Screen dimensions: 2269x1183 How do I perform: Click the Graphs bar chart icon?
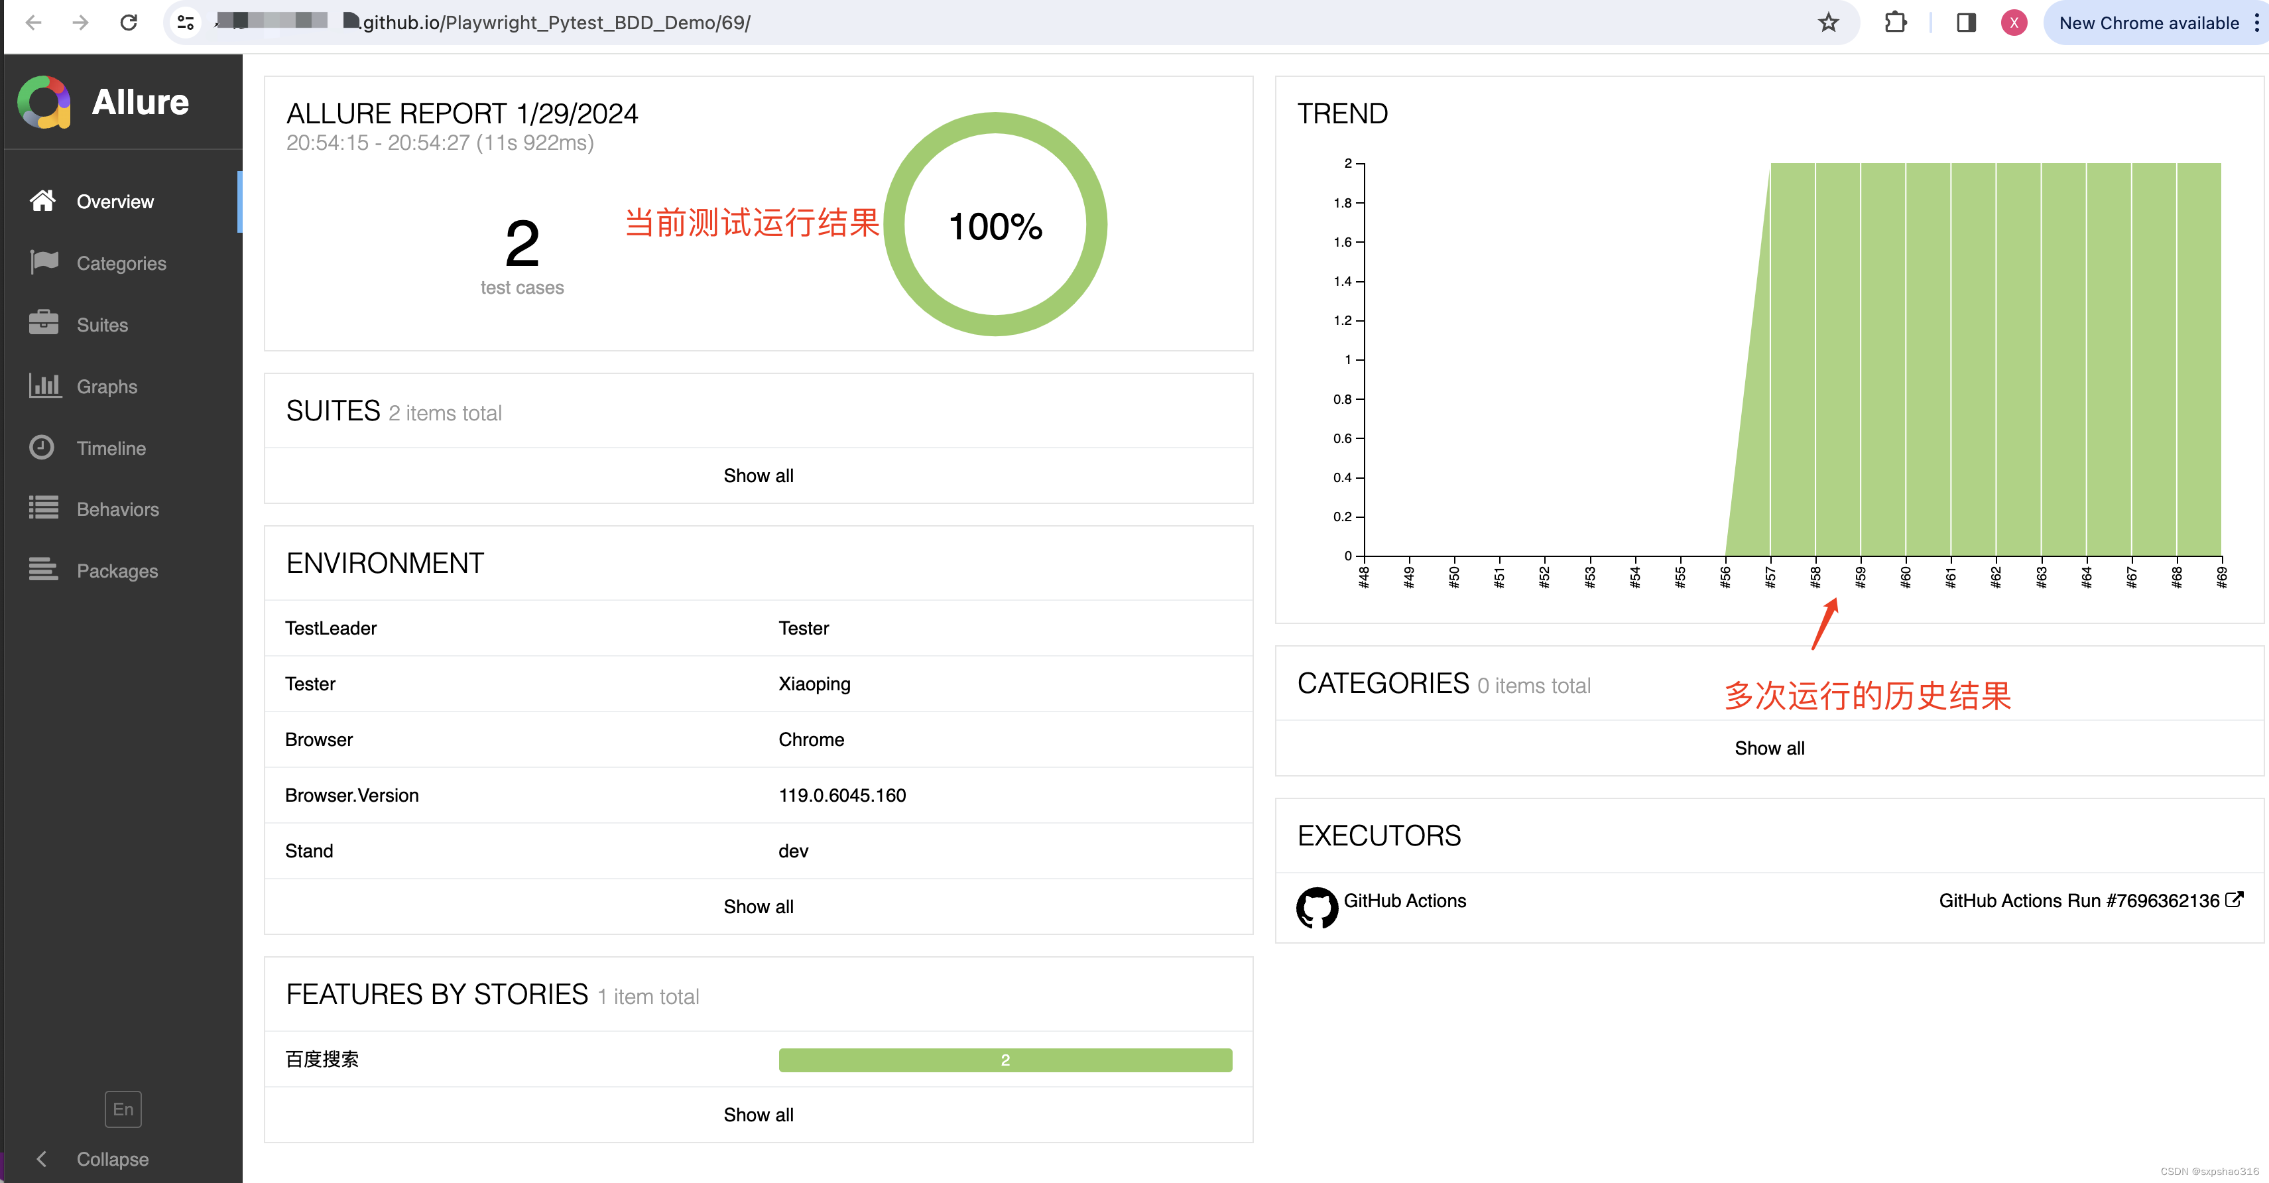point(44,386)
